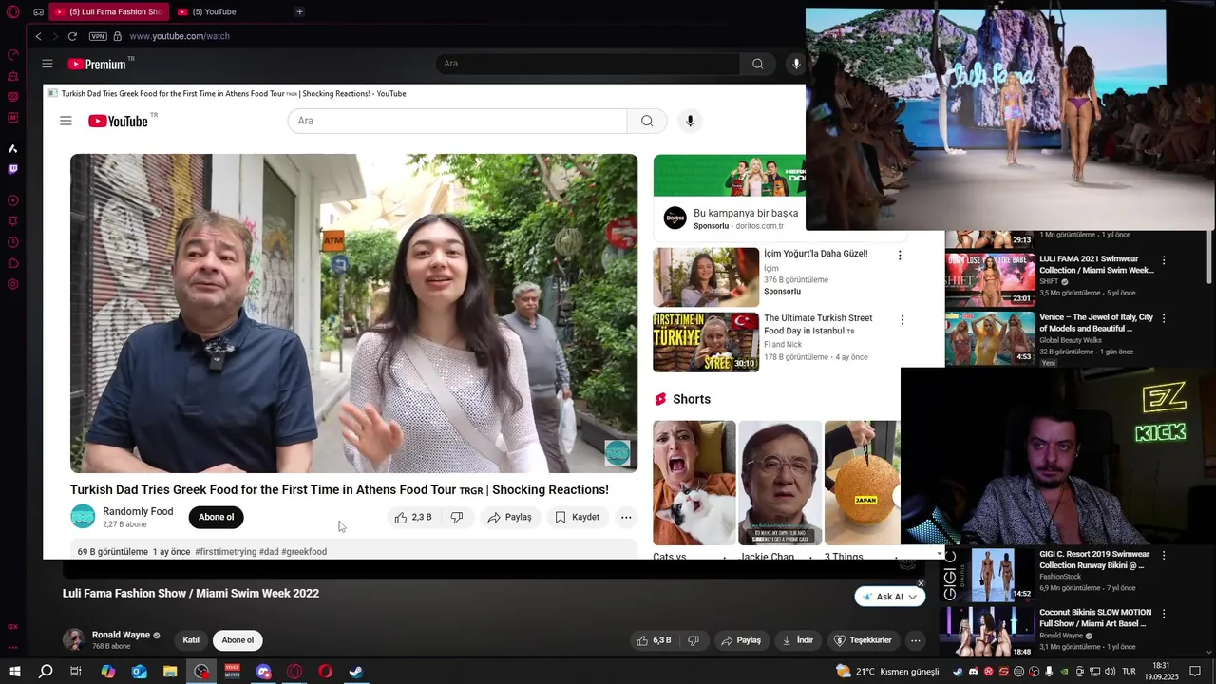Click Paylaş to share Greek food video
Image resolution: width=1216 pixels, height=684 pixels.
point(510,517)
